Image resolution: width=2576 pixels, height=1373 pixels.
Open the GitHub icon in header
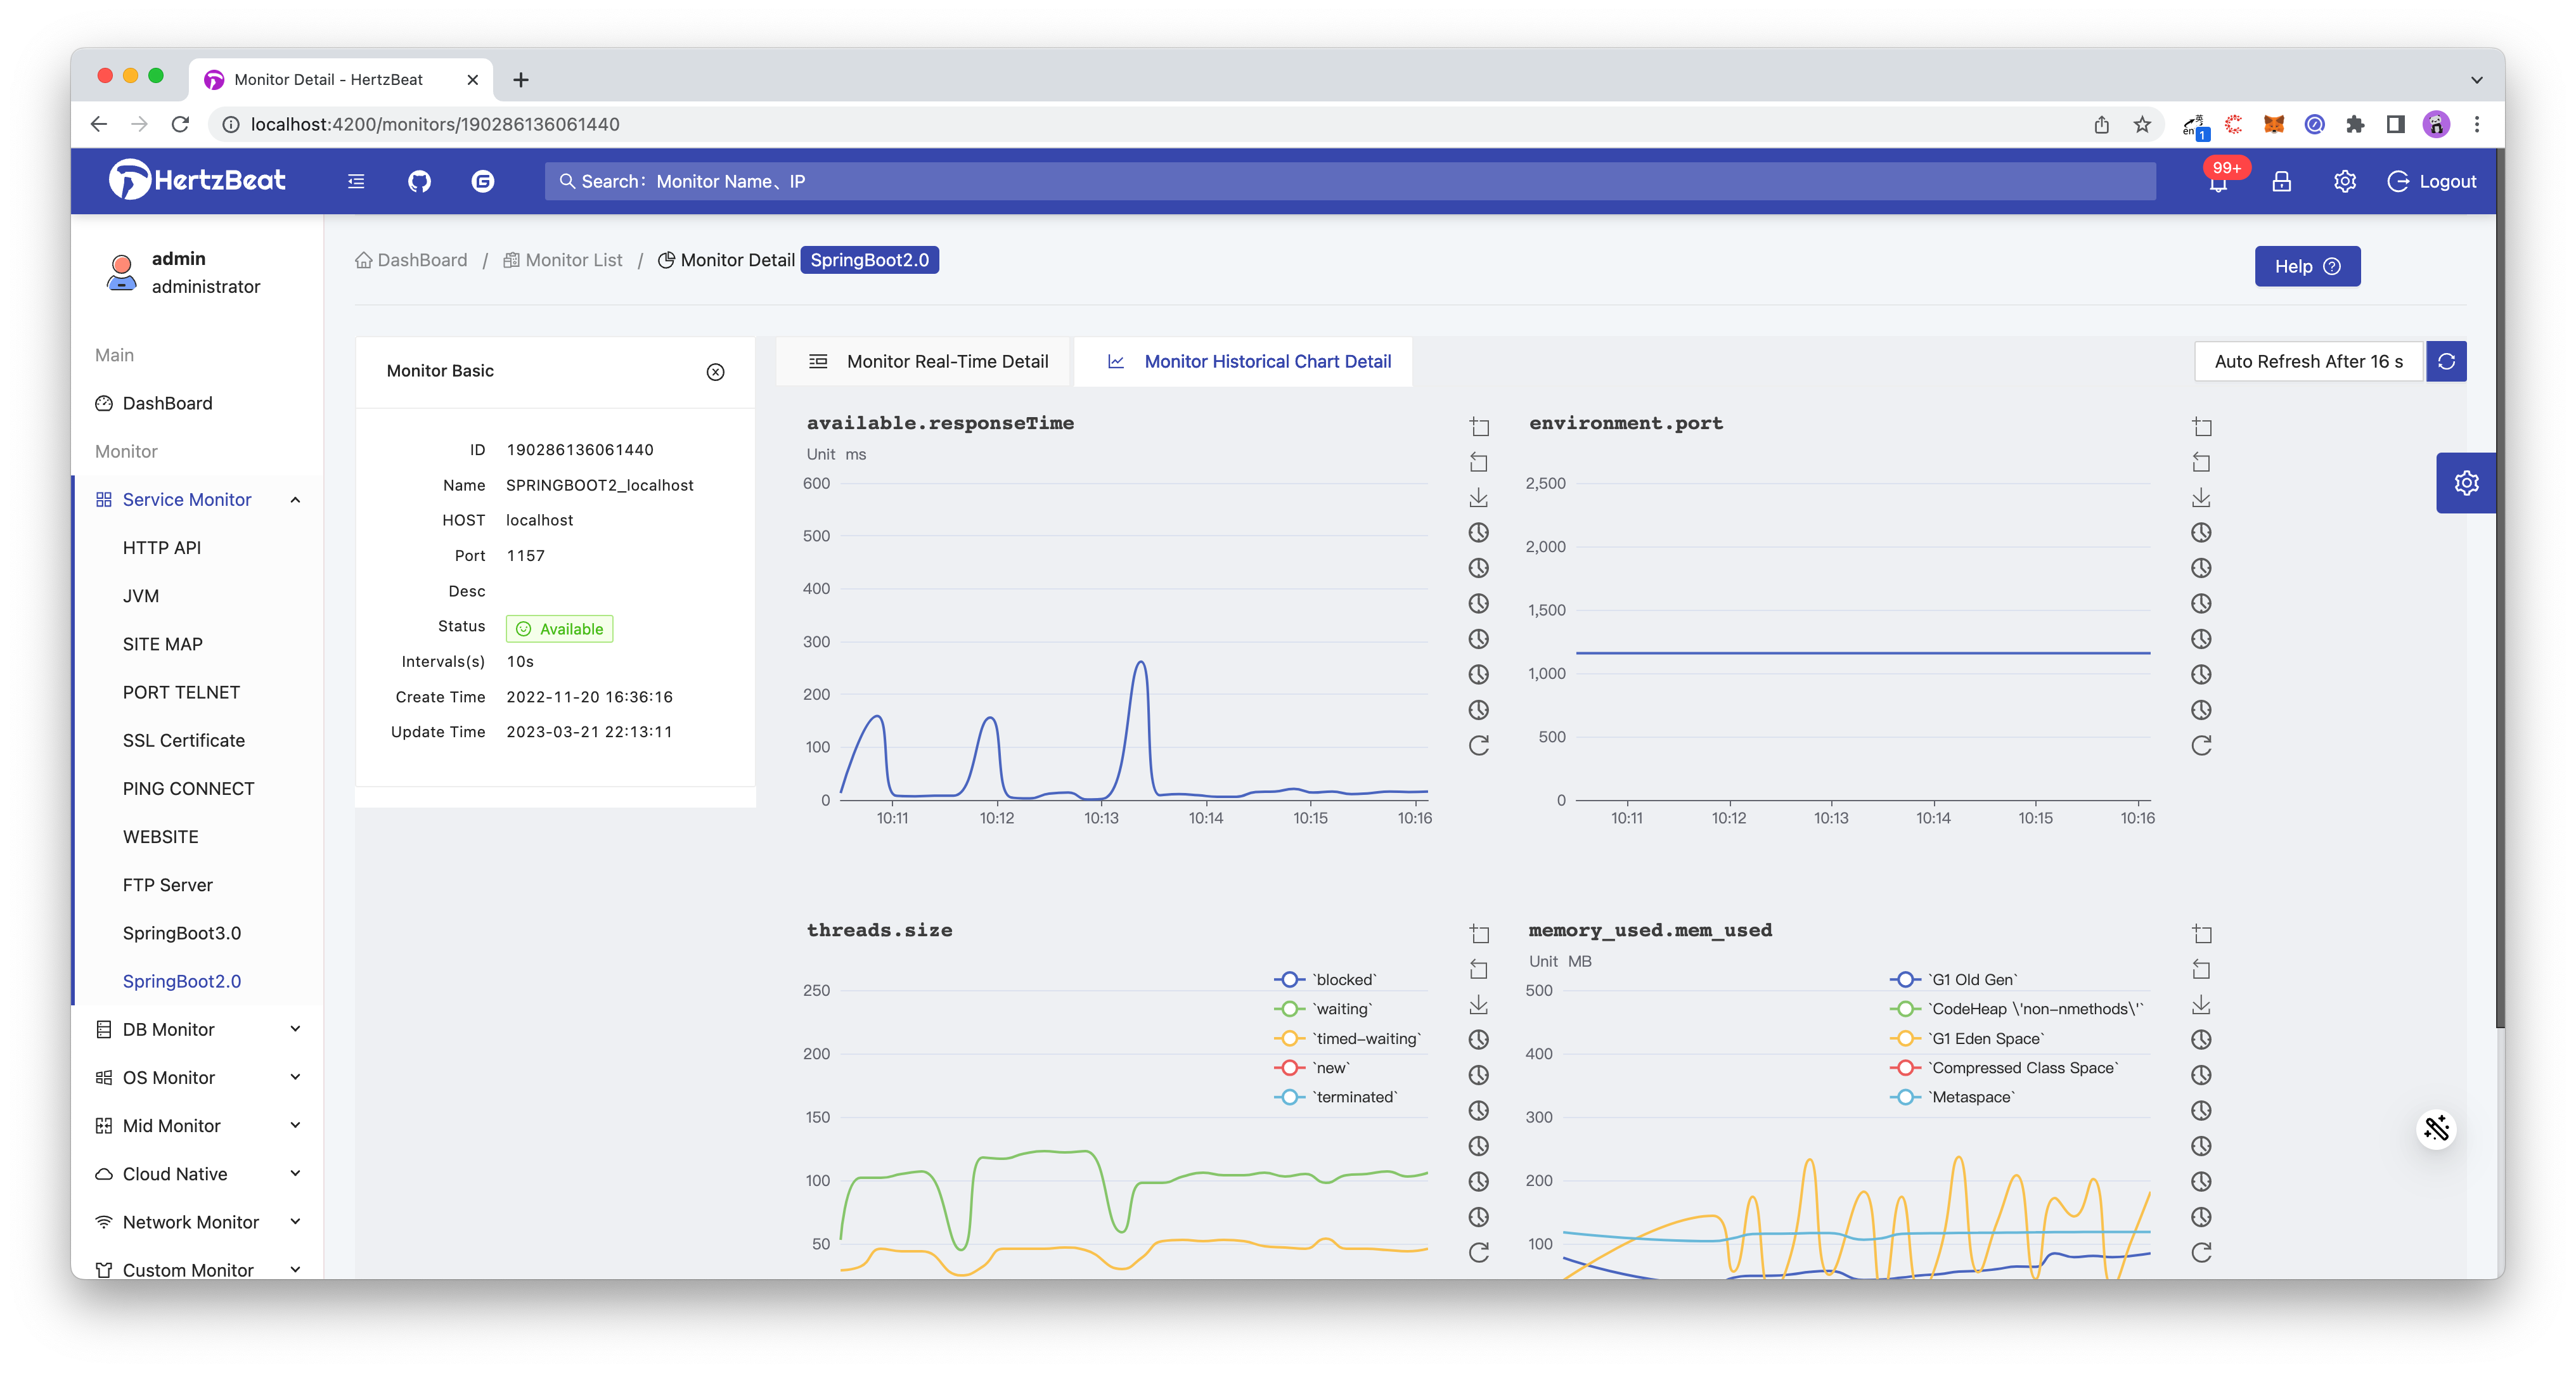[419, 181]
